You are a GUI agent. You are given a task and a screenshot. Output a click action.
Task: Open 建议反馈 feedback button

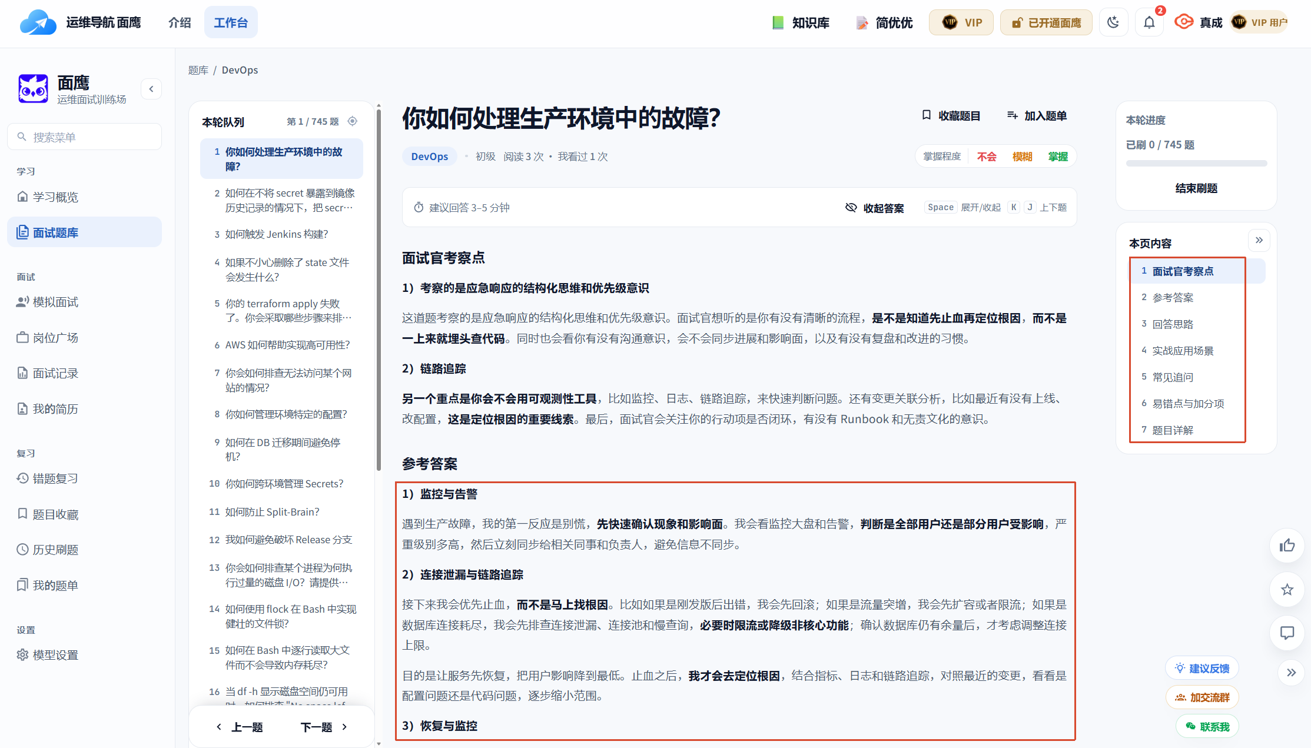click(x=1202, y=668)
